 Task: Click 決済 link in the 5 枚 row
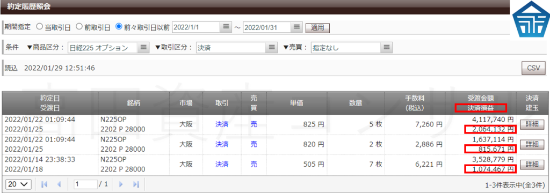pyautogui.click(x=222, y=124)
